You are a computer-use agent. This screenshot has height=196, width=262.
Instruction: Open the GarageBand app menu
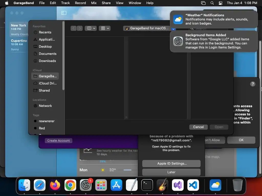24,3
